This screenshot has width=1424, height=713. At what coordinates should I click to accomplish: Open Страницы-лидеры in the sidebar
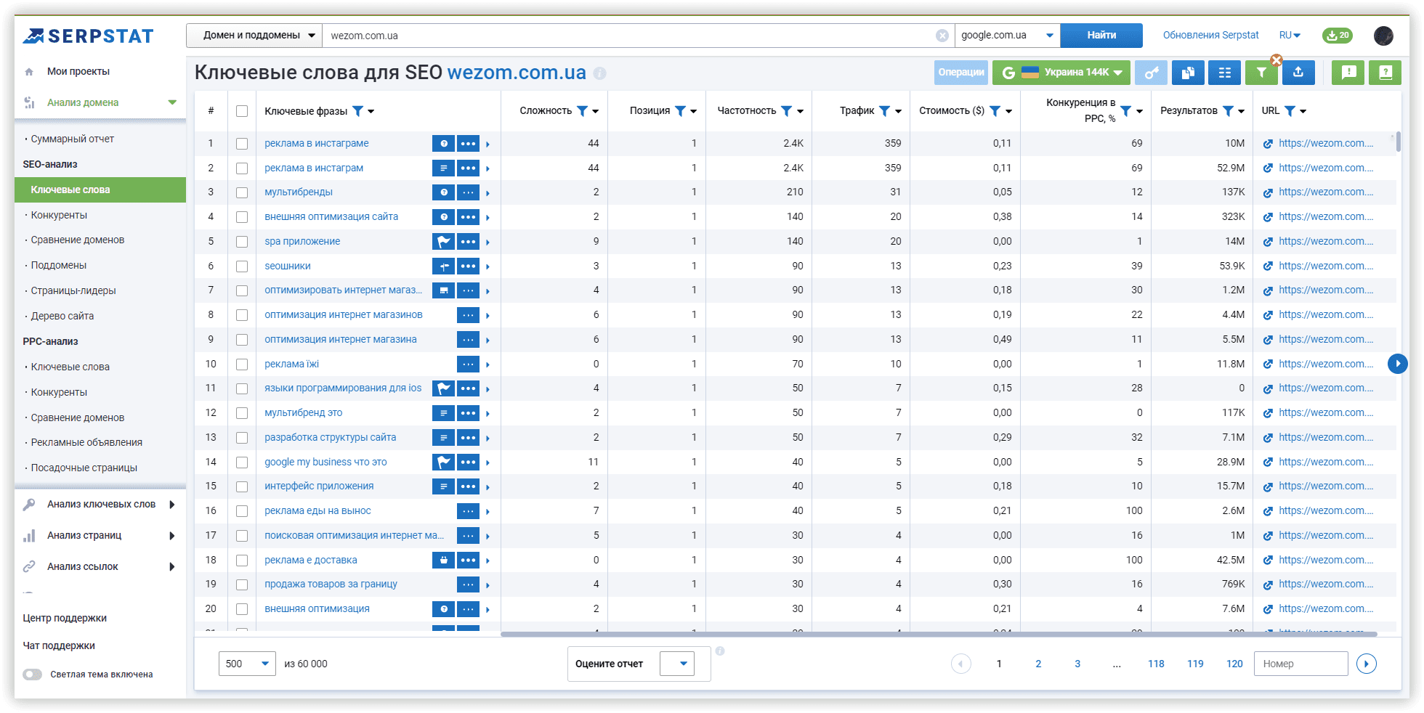click(x=73, y=291)
